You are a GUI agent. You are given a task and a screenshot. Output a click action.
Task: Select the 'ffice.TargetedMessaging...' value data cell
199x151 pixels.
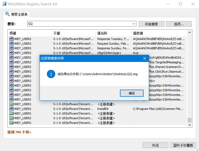166,62
